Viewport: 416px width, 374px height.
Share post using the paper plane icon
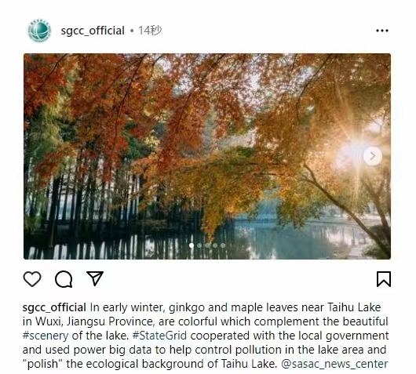tap(95, 278)
